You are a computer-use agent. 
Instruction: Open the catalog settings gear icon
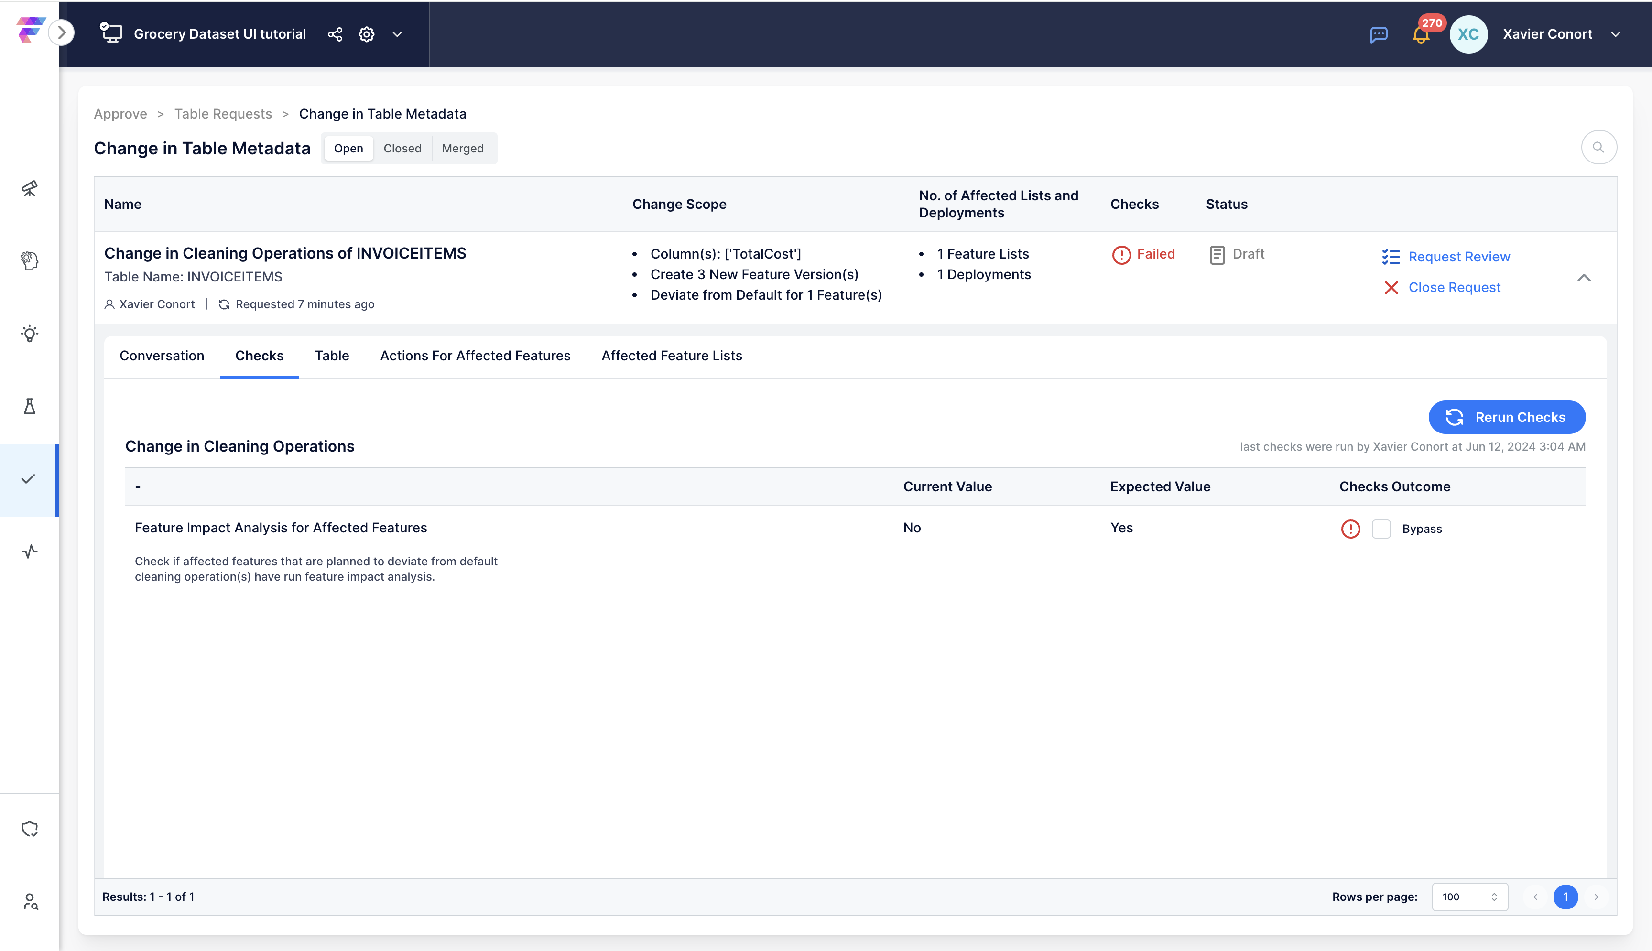pos(367,34)
